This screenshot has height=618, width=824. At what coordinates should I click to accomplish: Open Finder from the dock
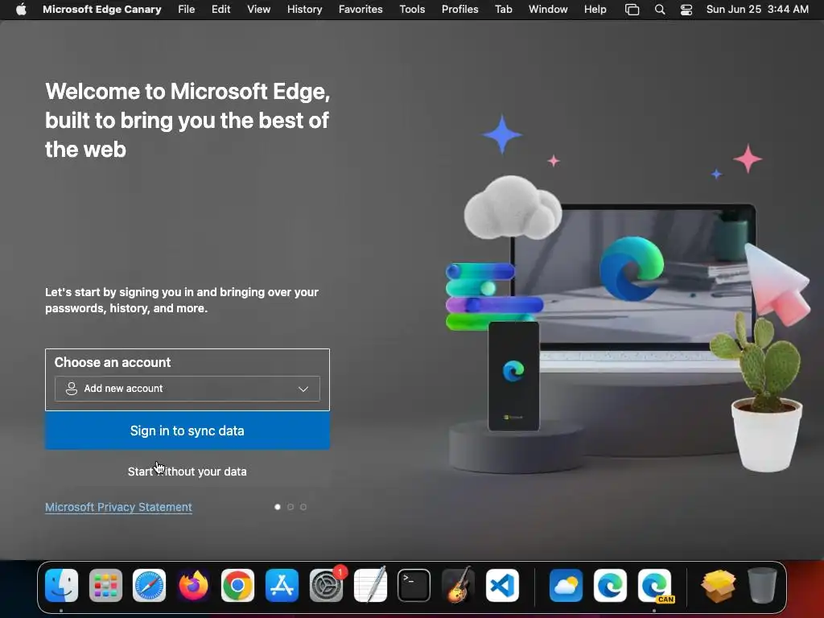click(61, 586)
